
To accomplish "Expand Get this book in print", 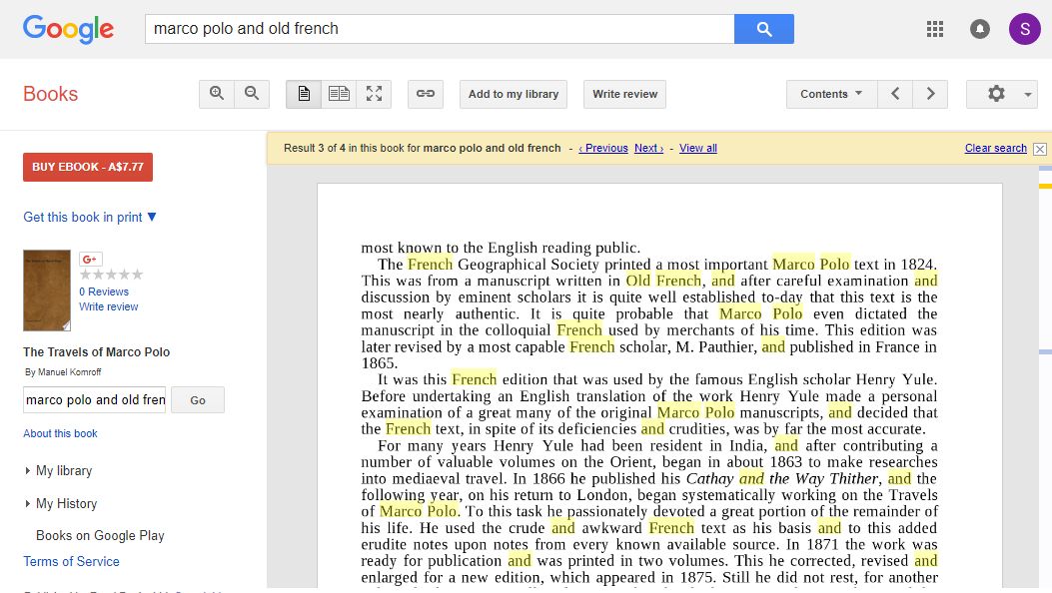I will tap(90, 217).
